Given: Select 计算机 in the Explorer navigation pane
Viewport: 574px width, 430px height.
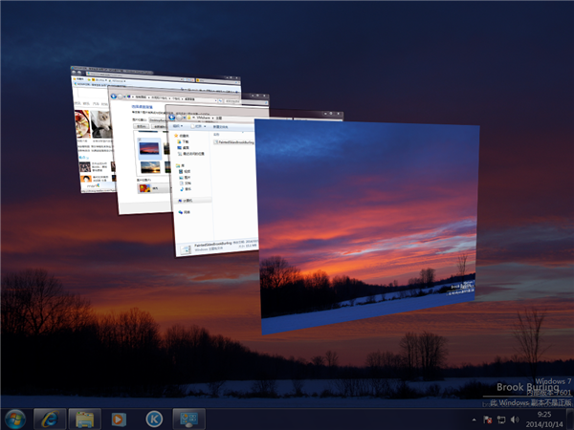Looking at the screenshot, I should pyautogui.click(x=187, y=201).
